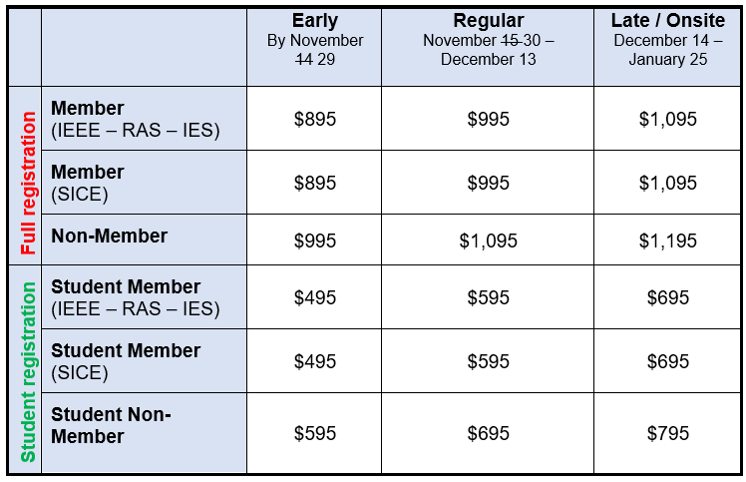The width and height of the screenshot is (746, 482).
Task: Click the Student Member (IEEE – RAS – IES) label
Action: [x=135, y=297]
